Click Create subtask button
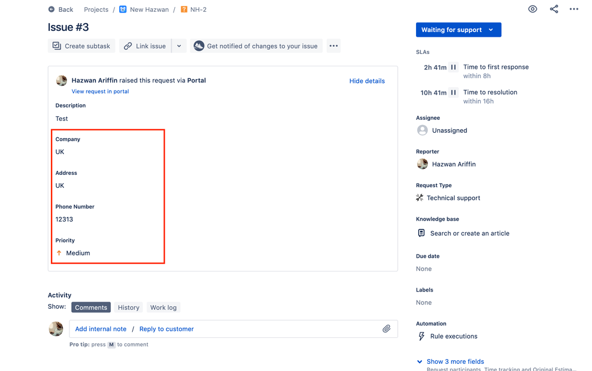Screen dimensions: 592x371 coord(82,46)
